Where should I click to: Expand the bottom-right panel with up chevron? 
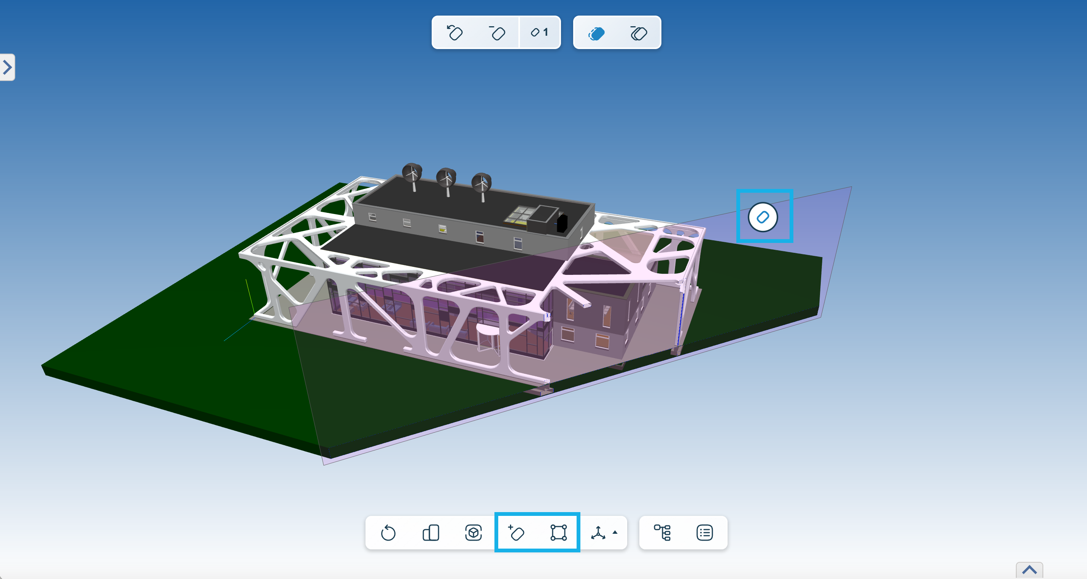tap(1030, 570)
